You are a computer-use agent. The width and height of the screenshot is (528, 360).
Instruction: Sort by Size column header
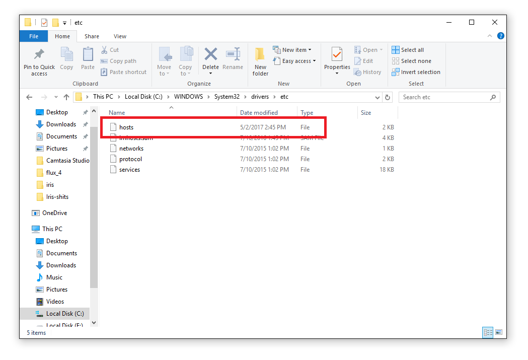coord(366,113)
